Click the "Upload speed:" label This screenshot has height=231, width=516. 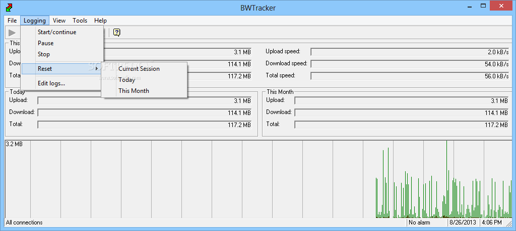tap(283, 51)
